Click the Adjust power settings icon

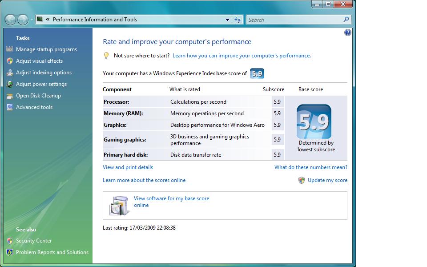click(9, 84)
